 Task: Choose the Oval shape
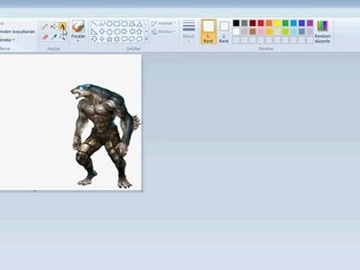(109, 24)
